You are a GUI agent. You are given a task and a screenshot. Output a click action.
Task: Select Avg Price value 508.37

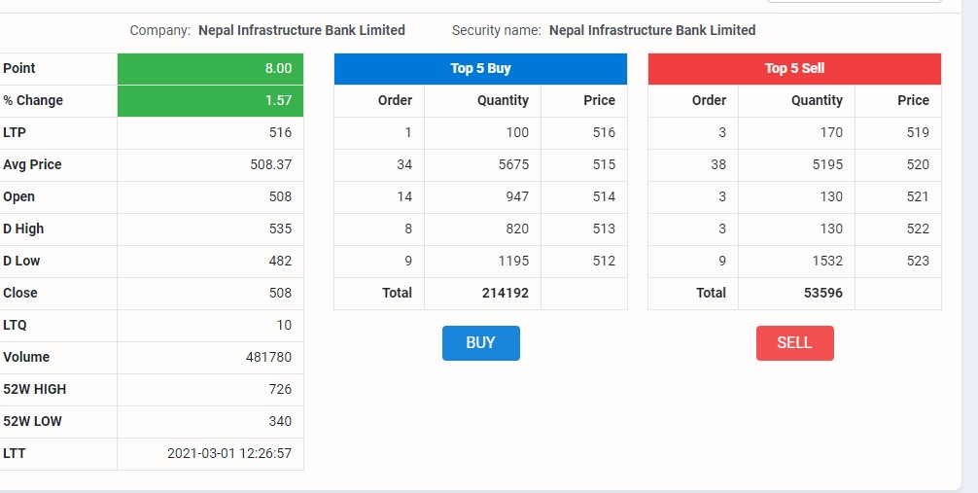coord(270,164)
